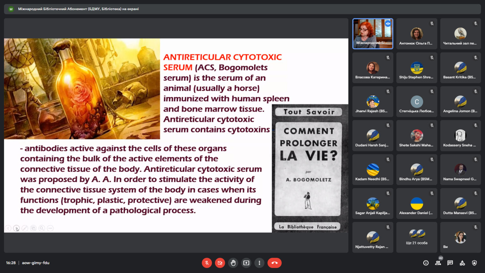Click the next slide arrow in presentation
Viewport: 485px width, 273px height.
[16, 228]
